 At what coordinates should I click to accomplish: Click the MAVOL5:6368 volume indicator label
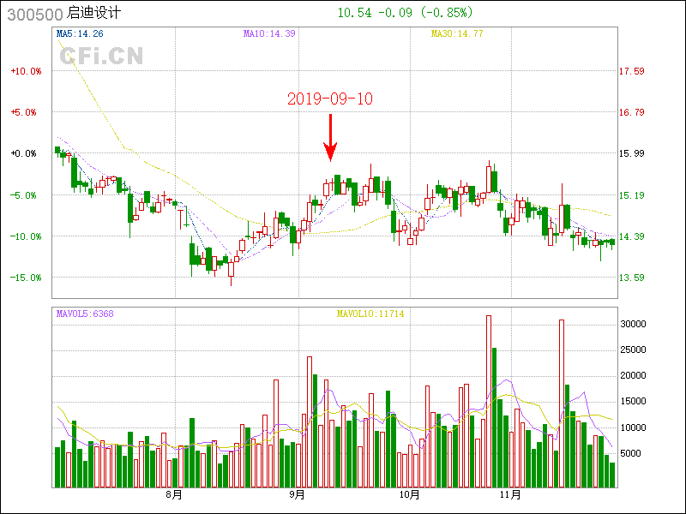85,314
